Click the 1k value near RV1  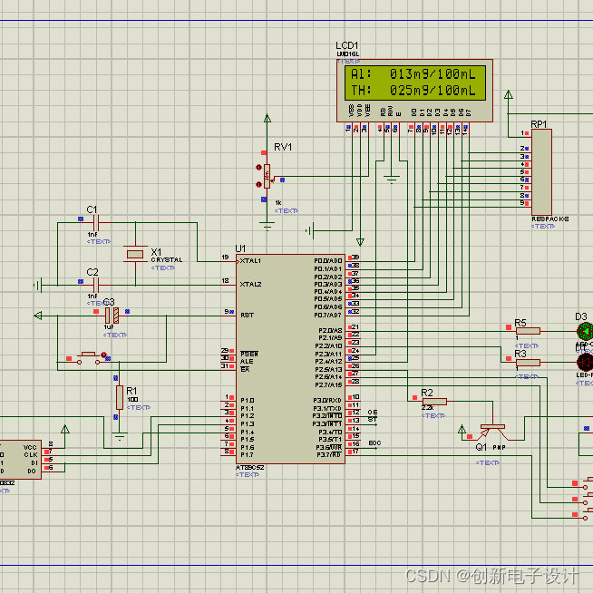point(278,203)
